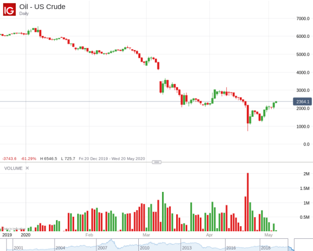Open the Daily interval selector
The image size is (313, 251).
[24, 14]
